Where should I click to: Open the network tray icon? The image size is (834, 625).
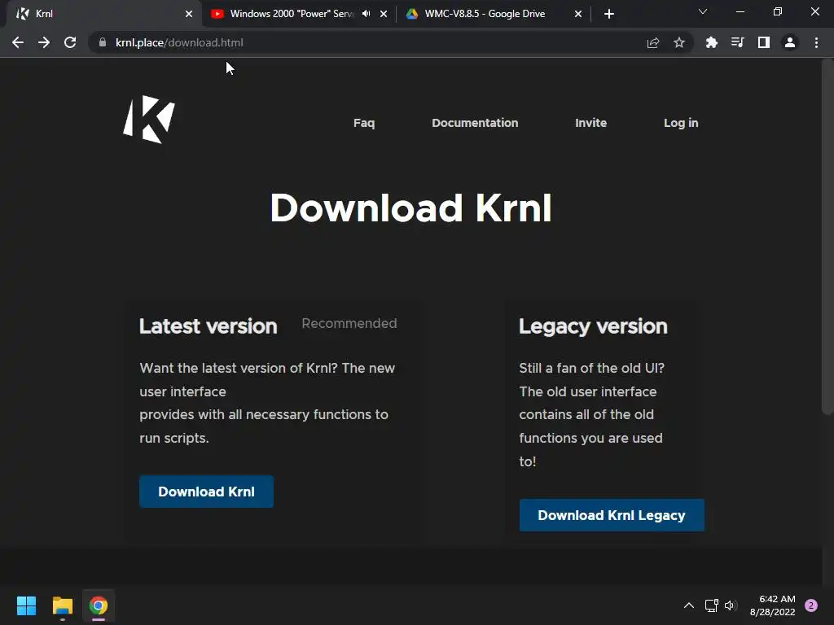(711, 605)
